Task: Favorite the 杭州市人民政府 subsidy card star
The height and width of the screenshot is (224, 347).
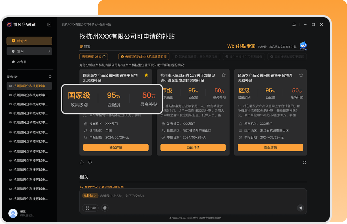Action: [x=223, y=75]
